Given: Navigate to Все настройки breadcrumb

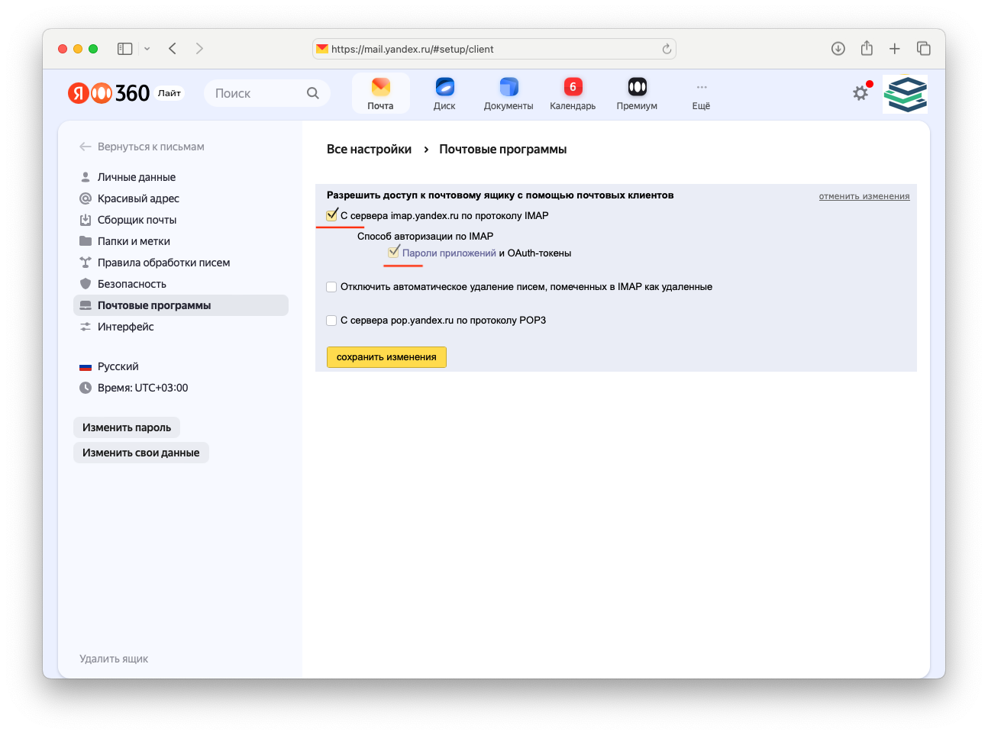Looking at the screenshot, I should (370, 149).
